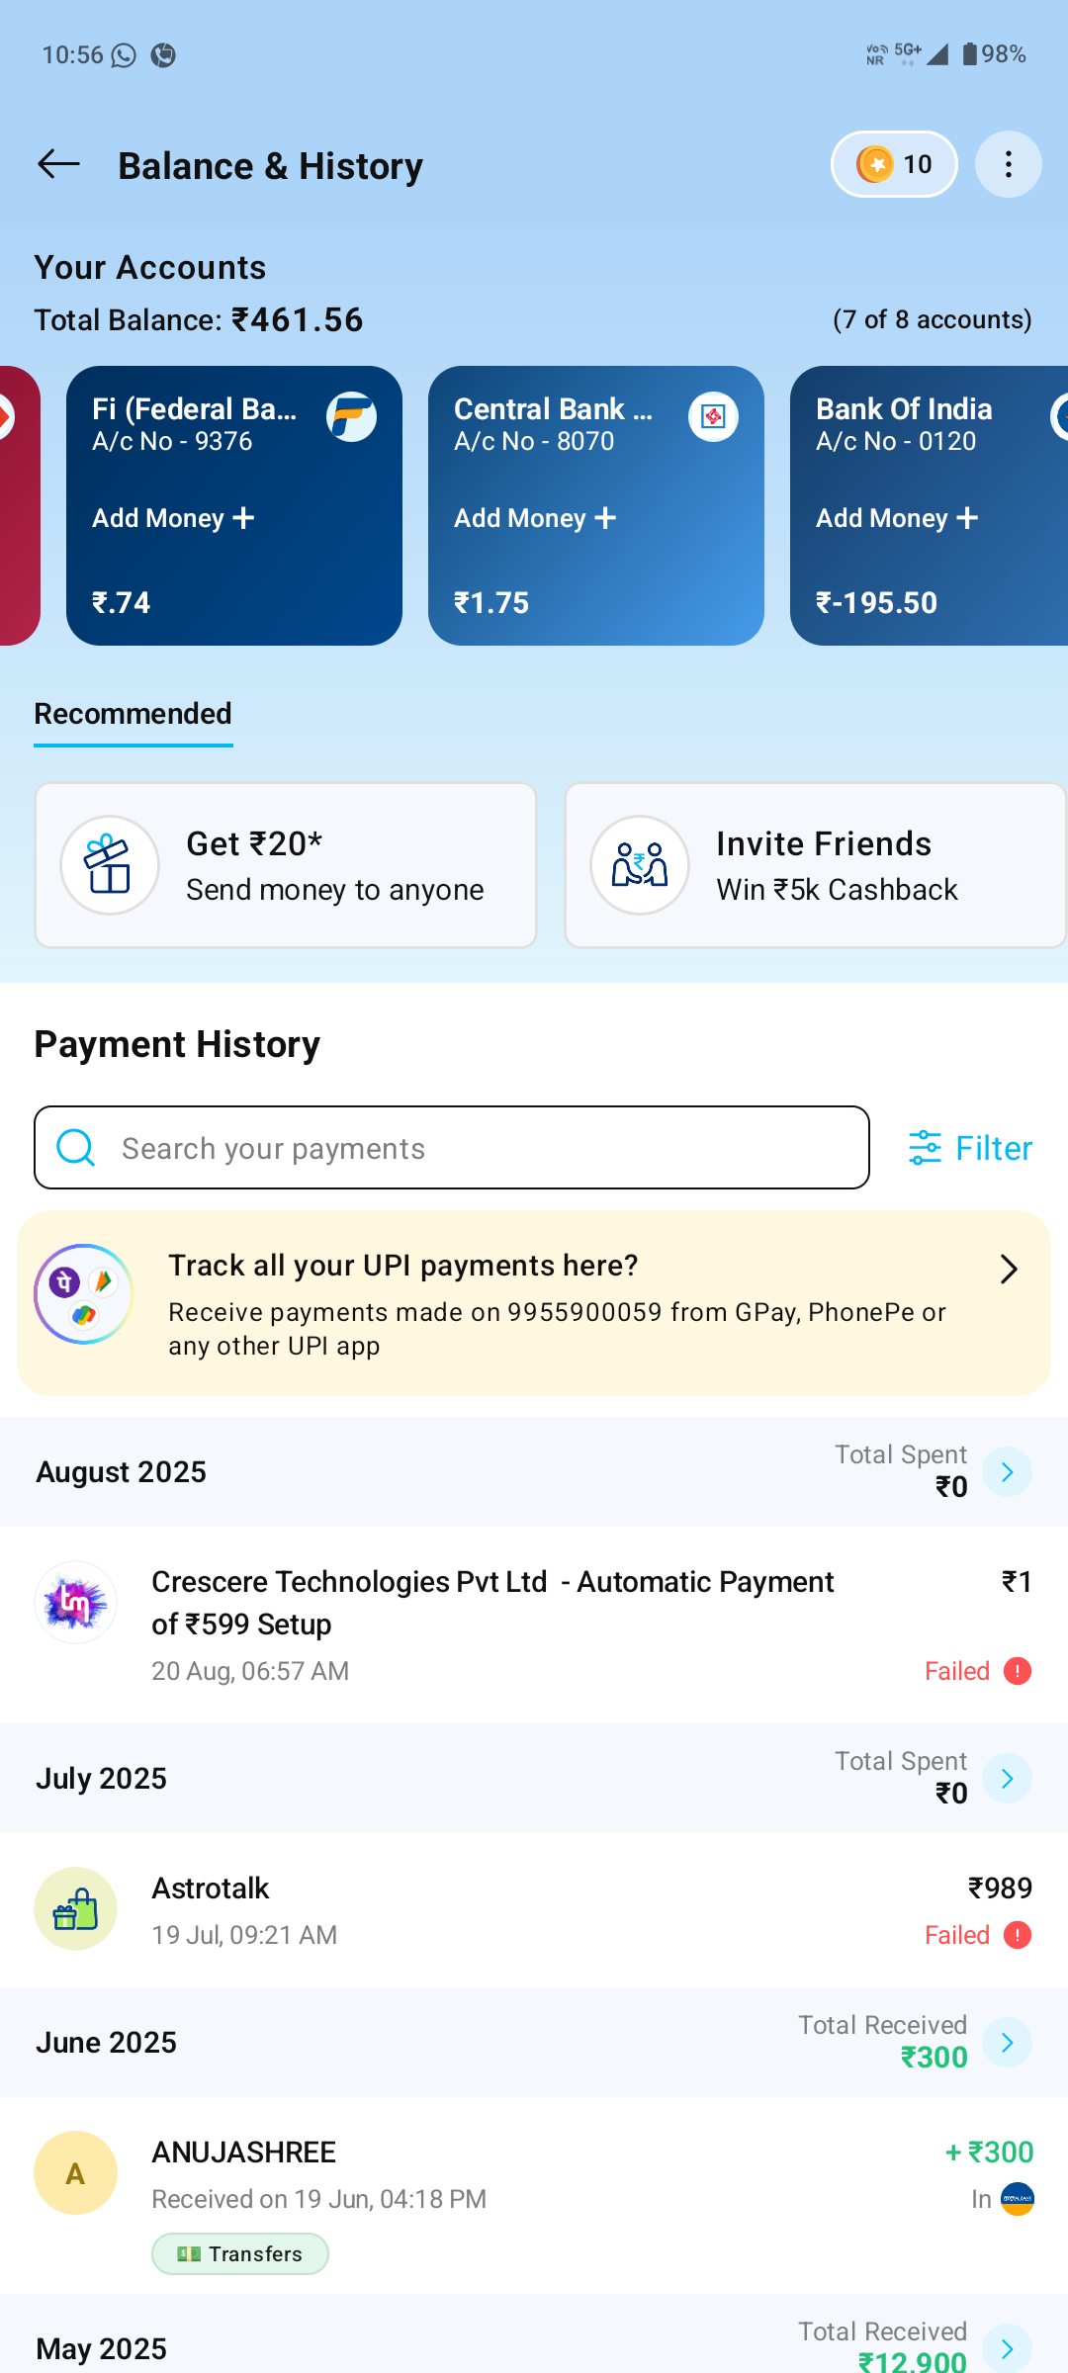1068x2373 pixels.
Task: Tap the back arrow icon
Action: click(x=58, y=164)
